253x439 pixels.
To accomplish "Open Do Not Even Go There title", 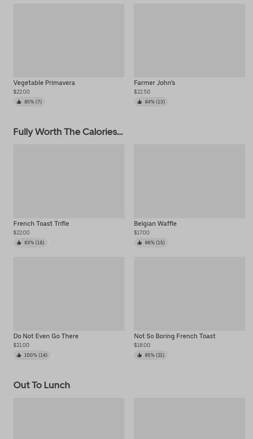I will pyautogui.click(x=46, y=336).
